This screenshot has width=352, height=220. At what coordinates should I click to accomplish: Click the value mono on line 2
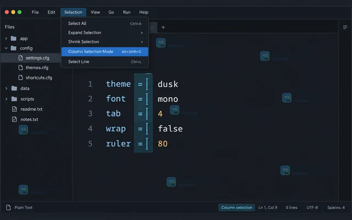click(x=168, y=99)
